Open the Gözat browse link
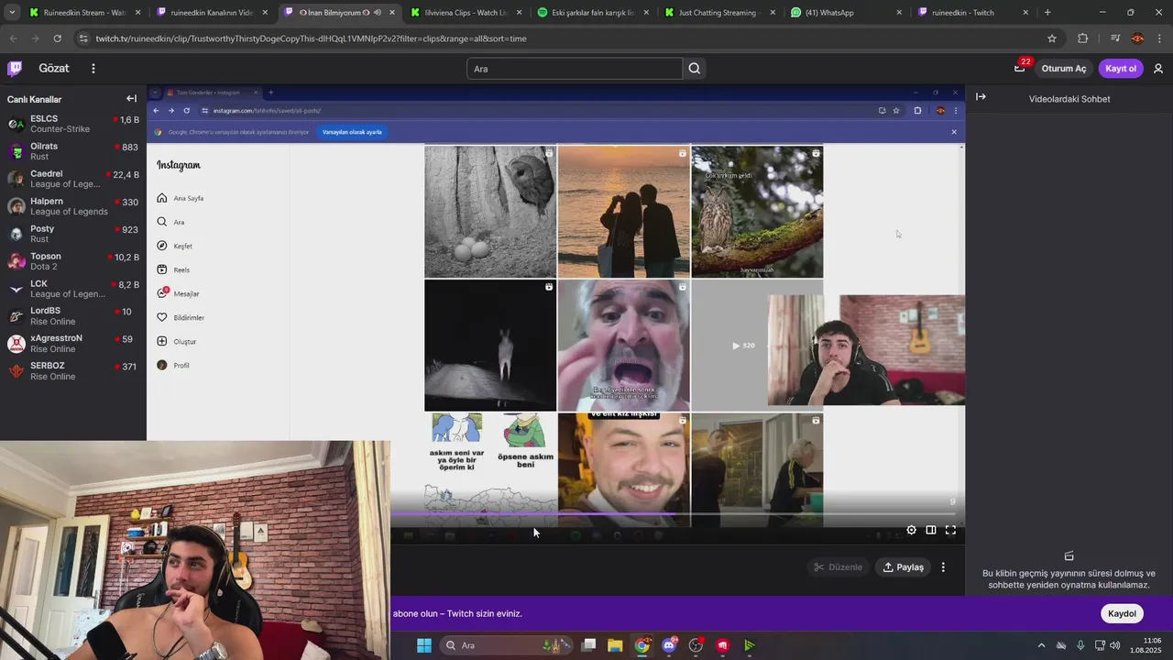Viewport: 1173px width, 660px height. pos(54,69)
